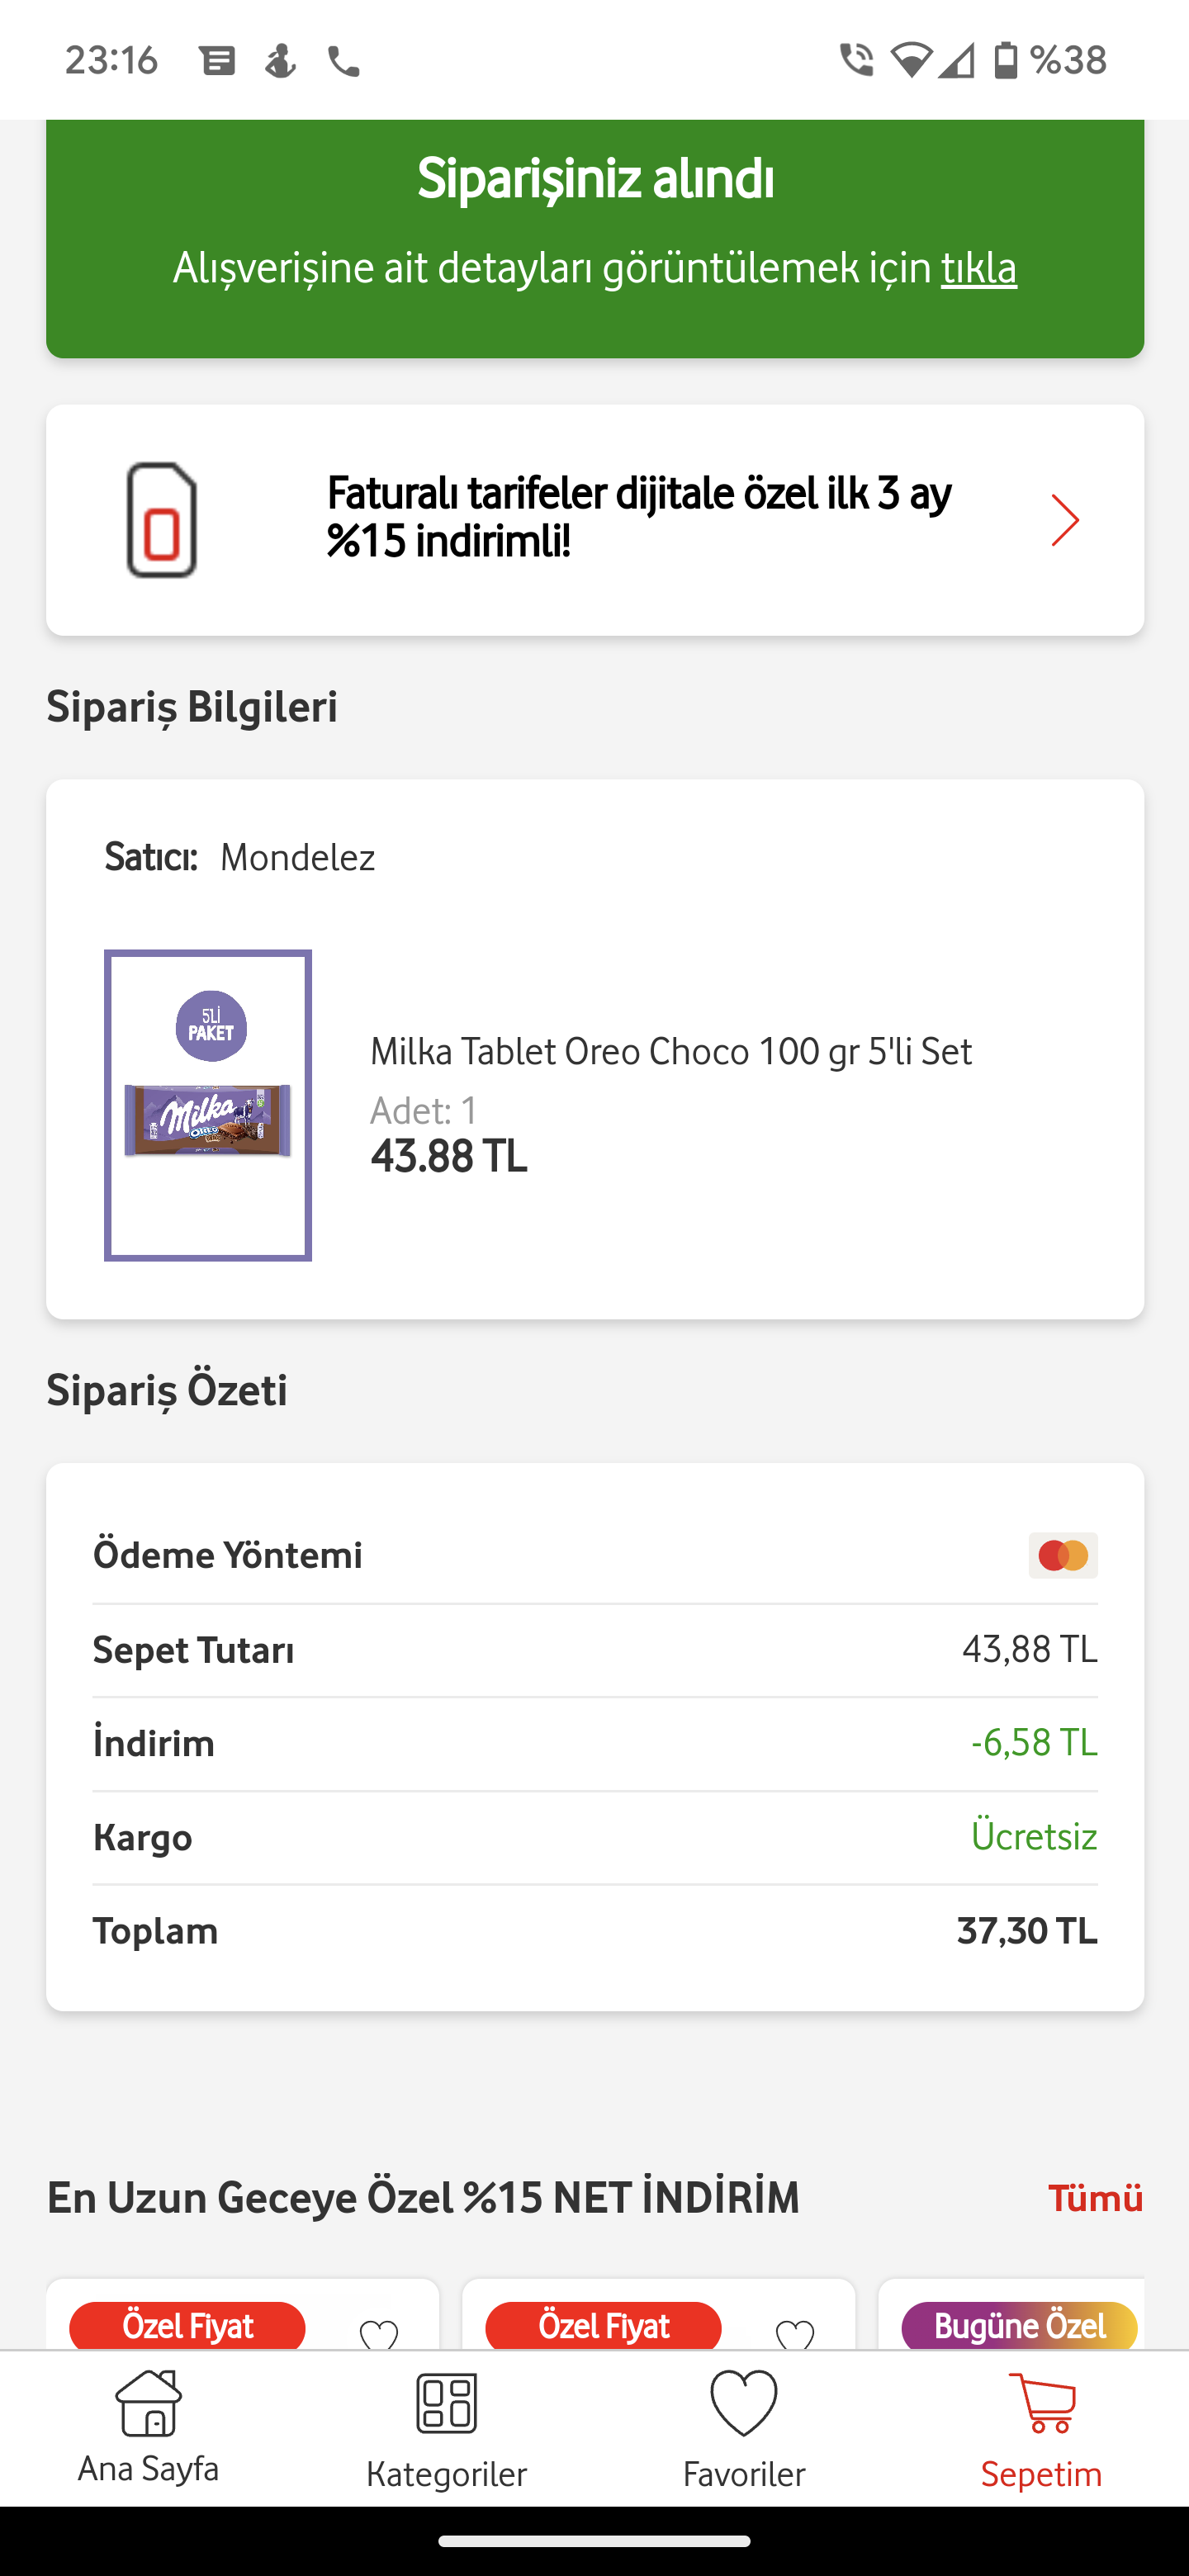Tap the Mastercard payment method icon
Viewport: 1189px width, 2576px height.
(x=1062, y=1555)
